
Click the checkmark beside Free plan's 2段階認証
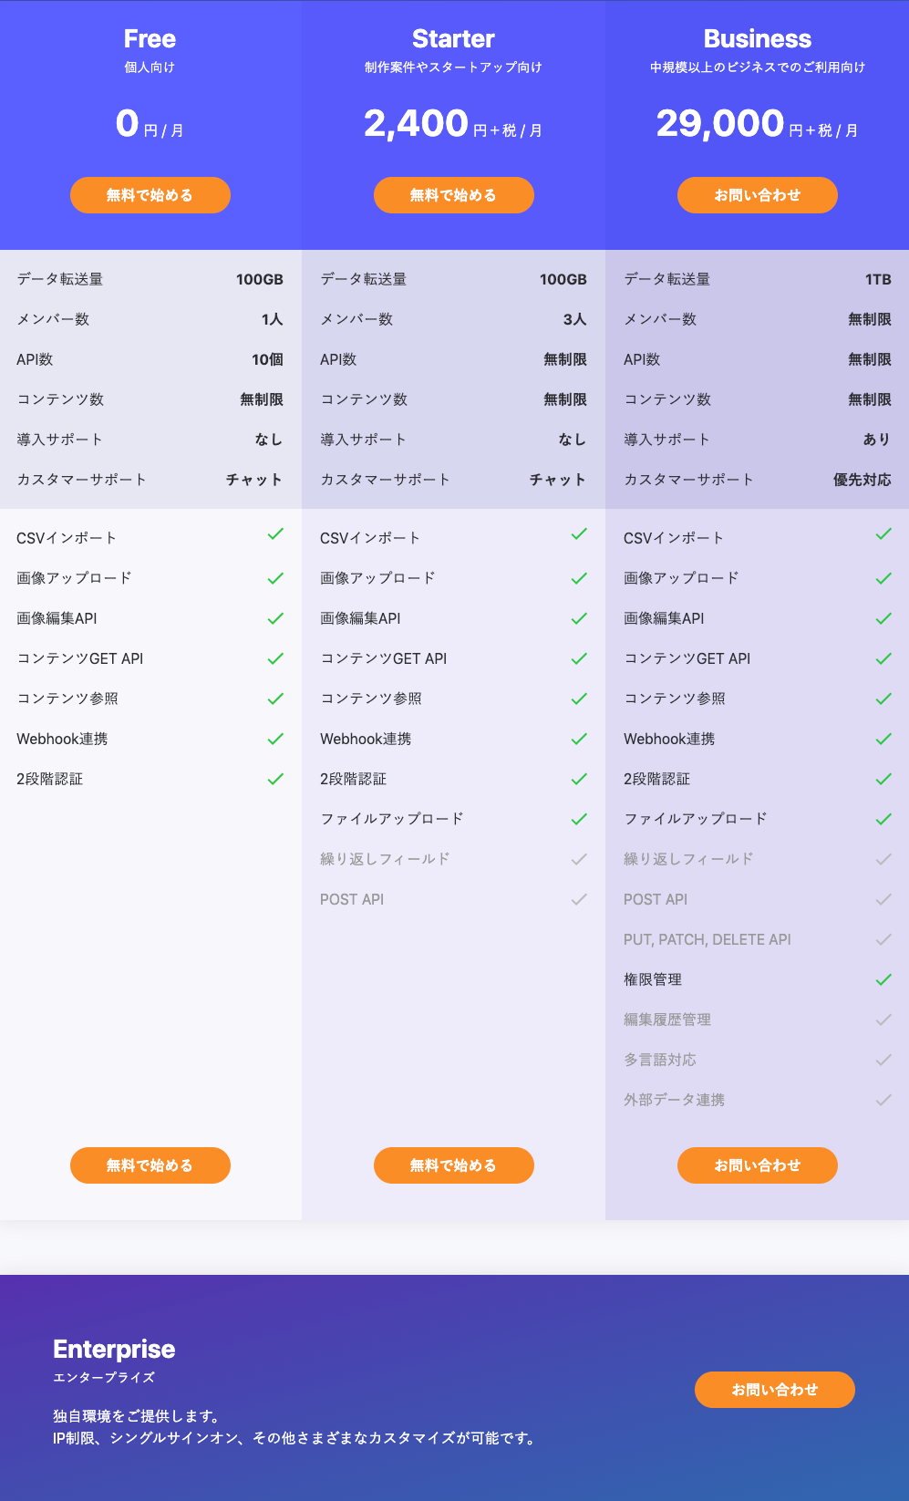point(275,779)
